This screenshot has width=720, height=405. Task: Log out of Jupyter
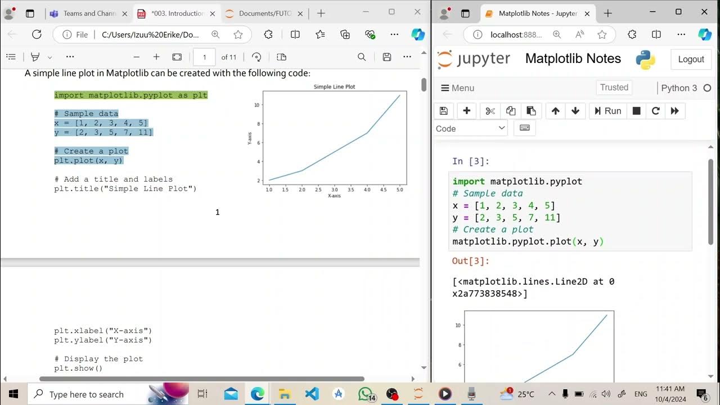pyautogui.click(x=691, y=59)
